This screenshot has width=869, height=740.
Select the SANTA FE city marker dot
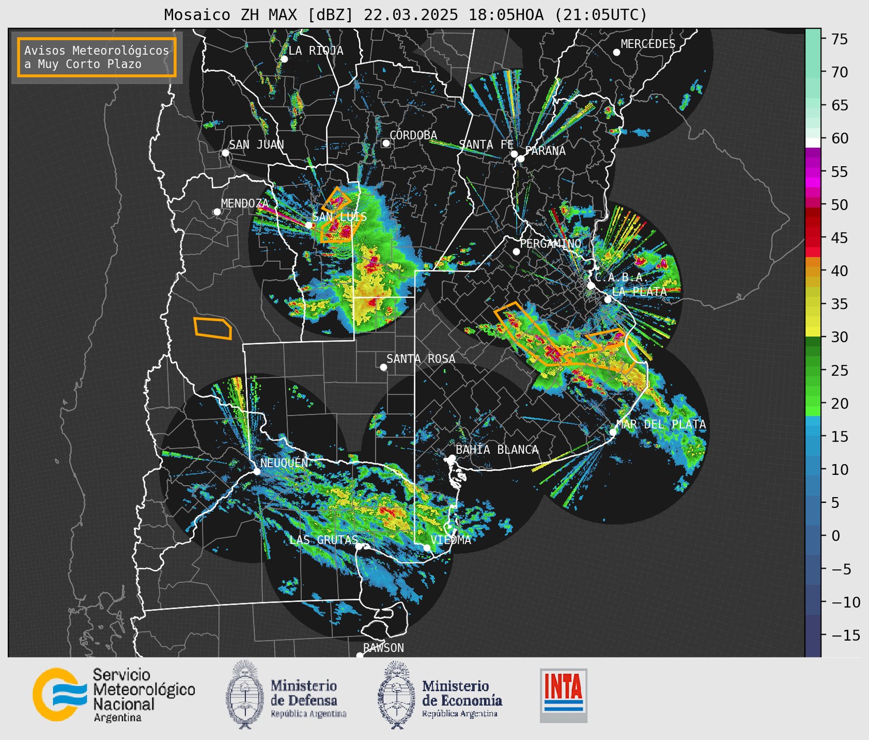point(514,154)
